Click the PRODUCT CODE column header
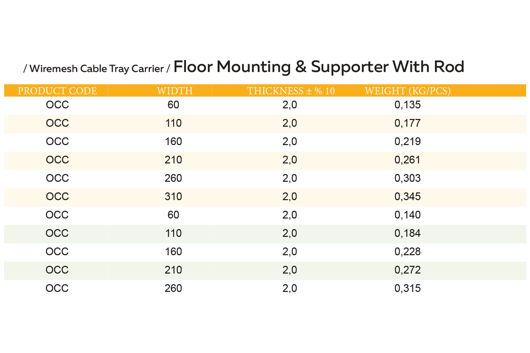This screenshot has height=353, width=530. (x=57, y=91)
